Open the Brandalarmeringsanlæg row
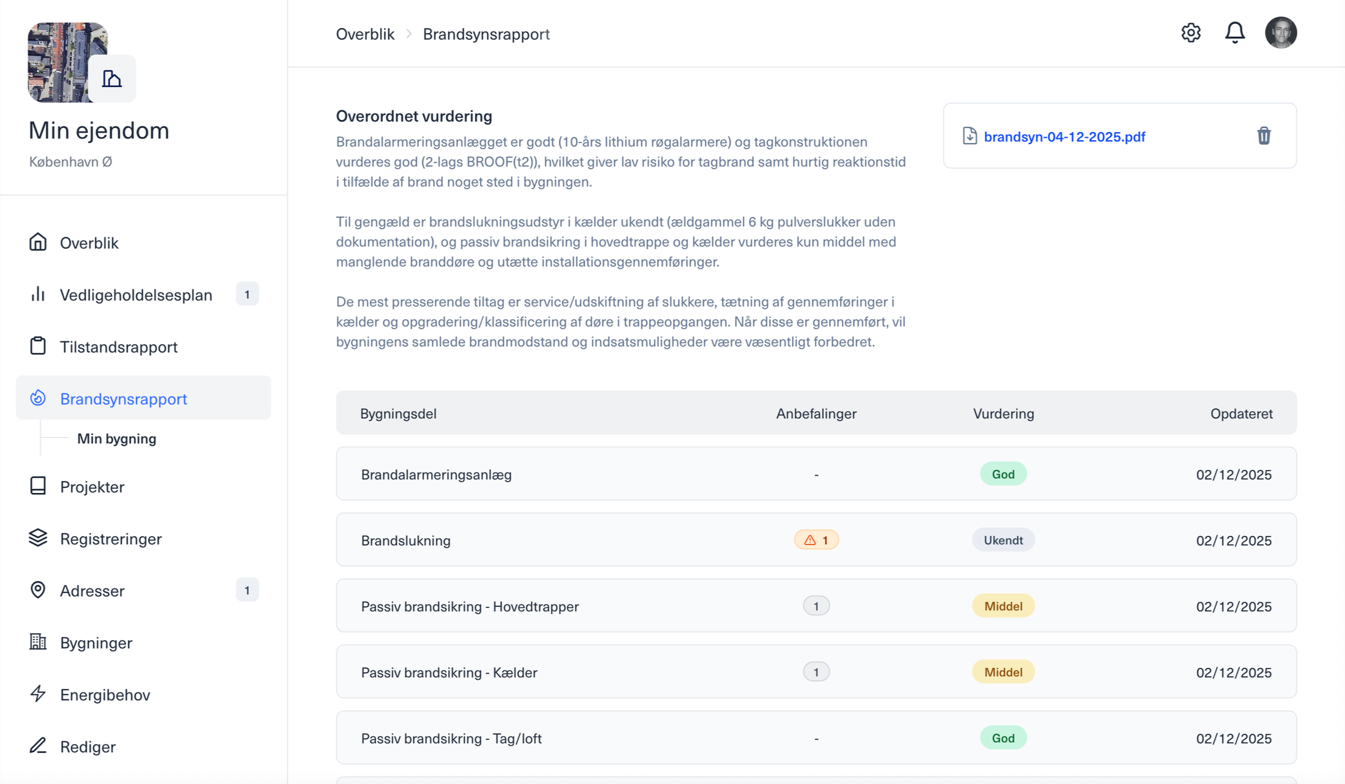 coord(816,474)
